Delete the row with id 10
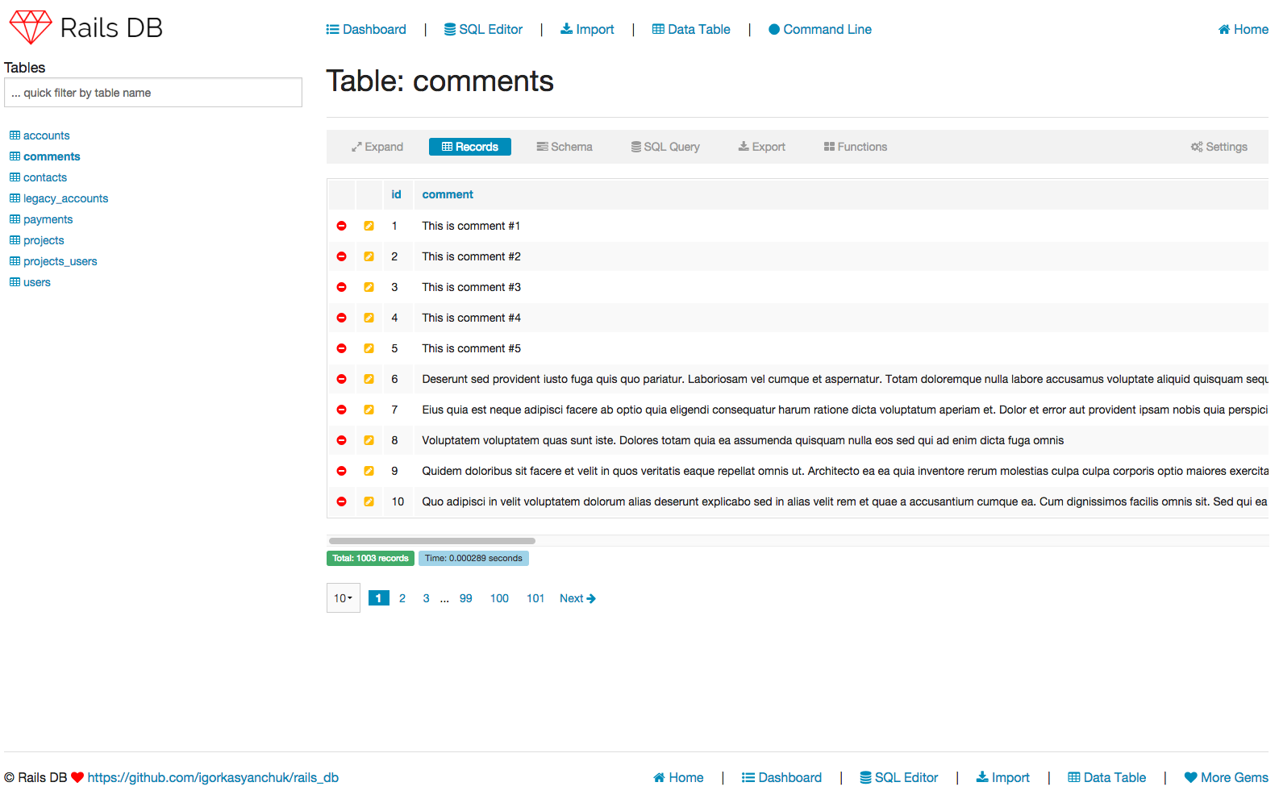This screenshot has width=1279, height=799. point(341,501)
